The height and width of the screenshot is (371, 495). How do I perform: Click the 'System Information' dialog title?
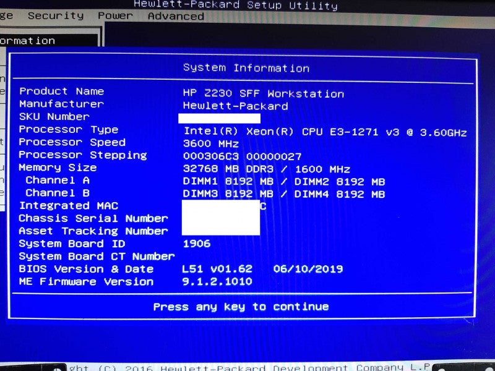pyautogui.click(x=246, y=68)
